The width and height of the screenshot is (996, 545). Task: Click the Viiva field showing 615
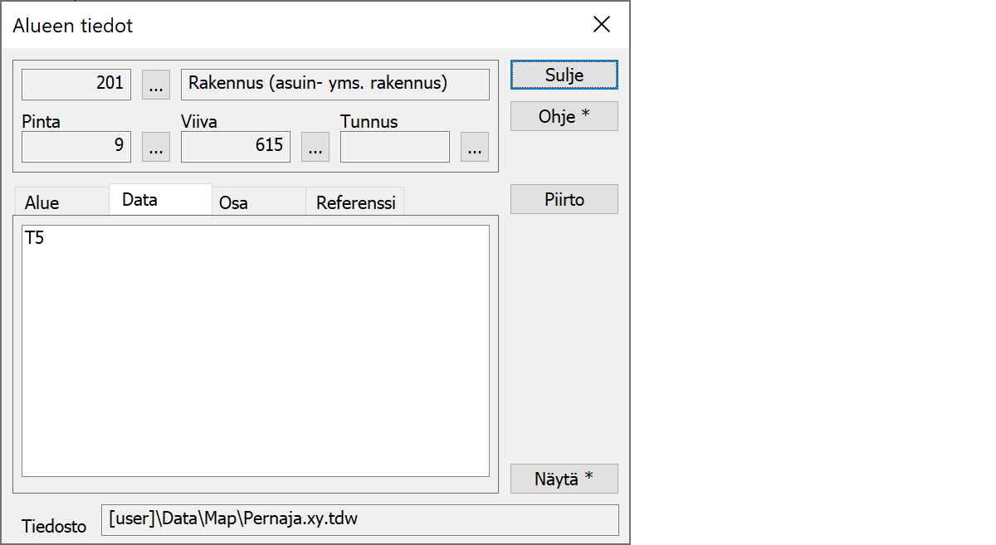pyautogui.click(x=236, y=147)
